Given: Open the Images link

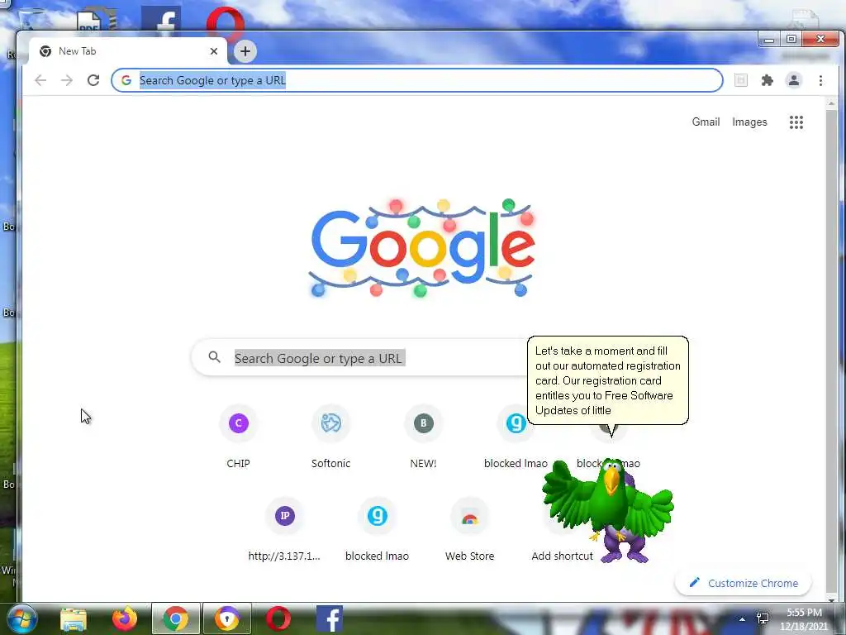Looking at the screenshot, I should click(749, 122).
